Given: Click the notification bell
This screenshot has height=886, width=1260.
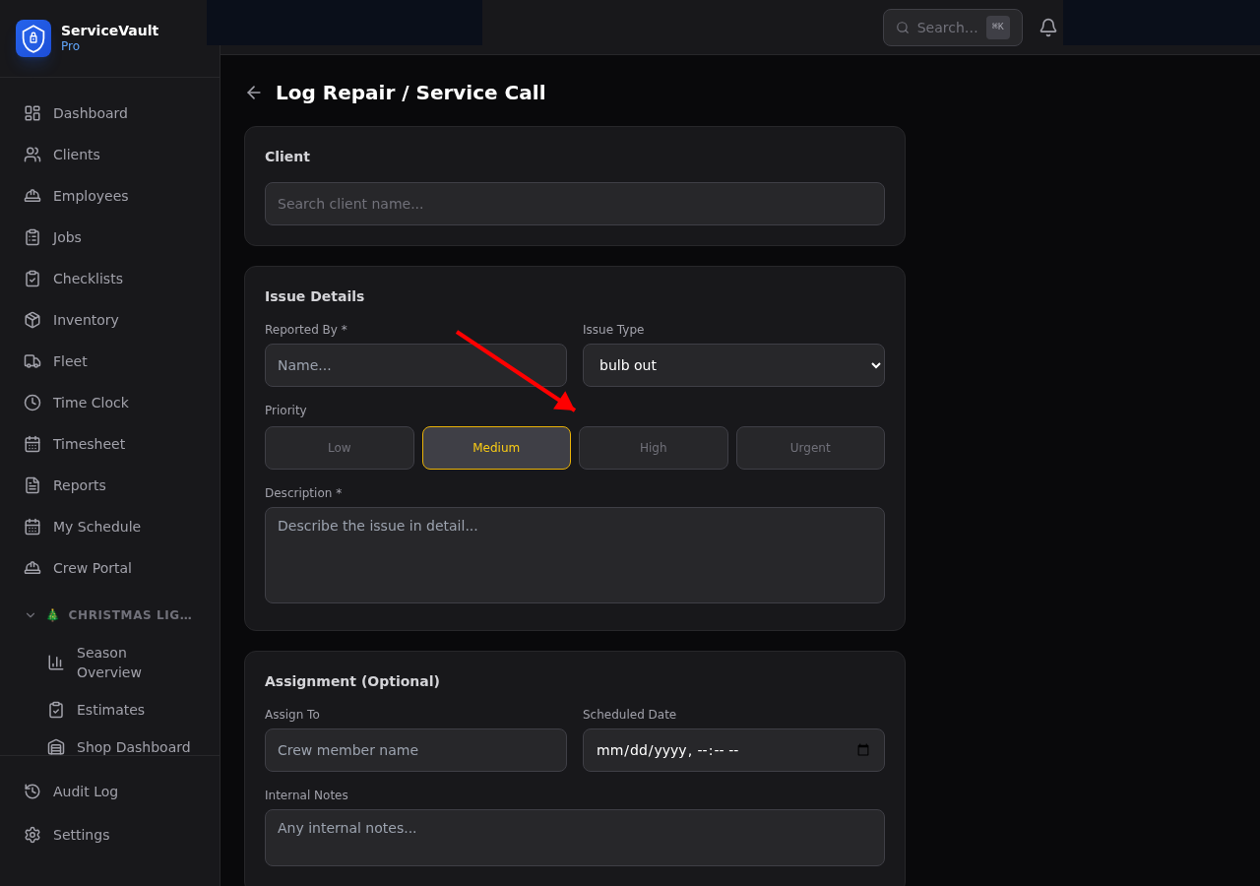Looking at the screenshot, I should point(1047,27).
